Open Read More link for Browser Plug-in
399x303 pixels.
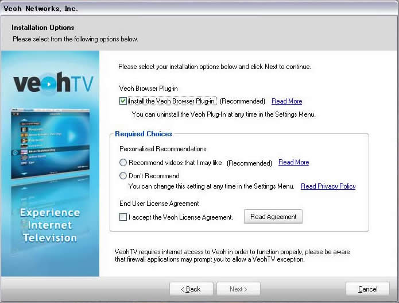tap(287, 101)
